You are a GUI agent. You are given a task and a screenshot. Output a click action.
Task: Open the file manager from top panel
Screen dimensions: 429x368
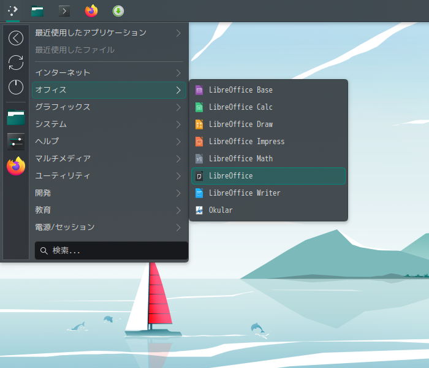(x=37, y=11)
